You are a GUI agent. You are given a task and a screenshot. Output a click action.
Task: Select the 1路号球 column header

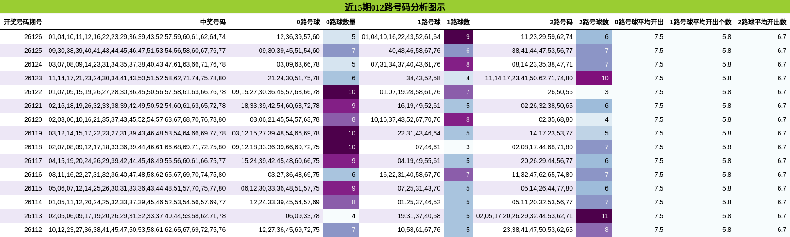[429, 22]
